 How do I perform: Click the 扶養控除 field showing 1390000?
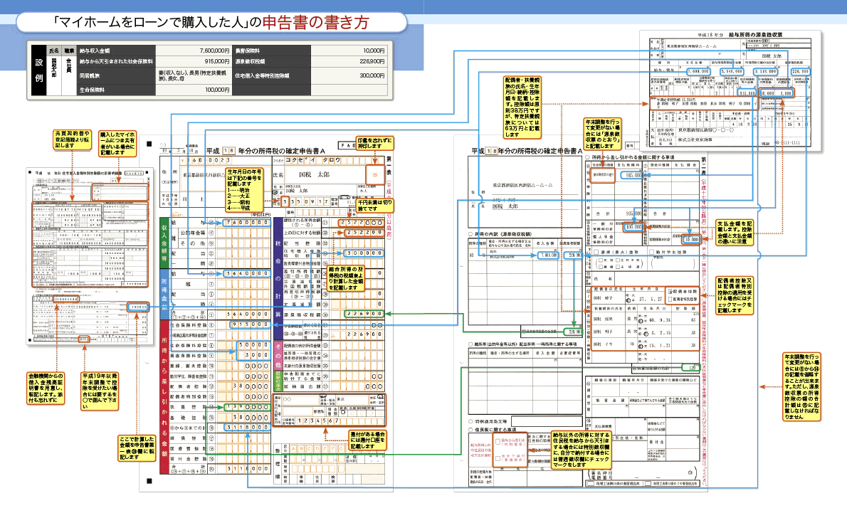tap(247, 406)
